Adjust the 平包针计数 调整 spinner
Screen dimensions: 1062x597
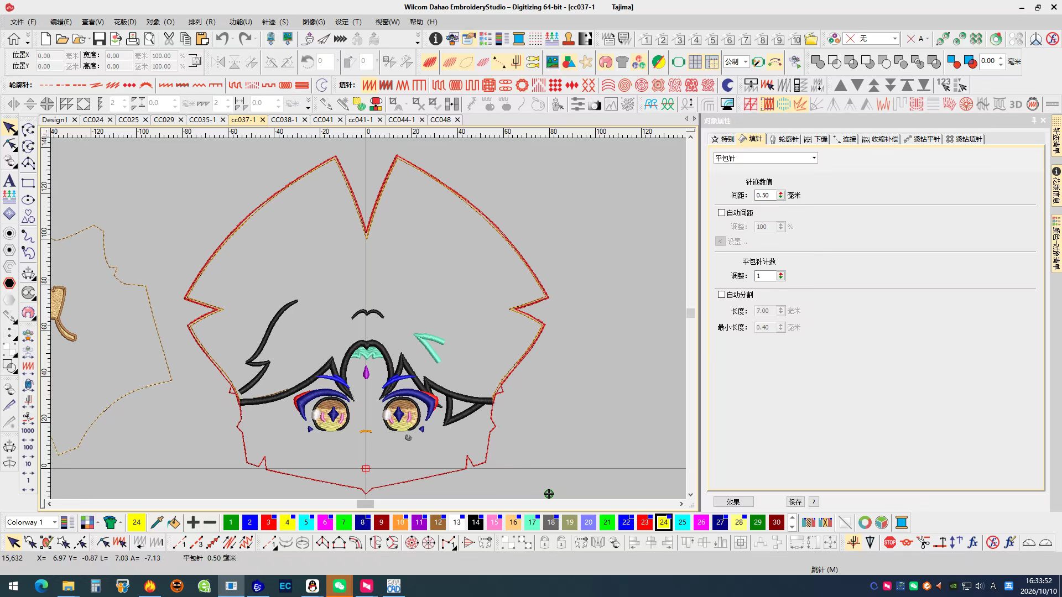780,276
